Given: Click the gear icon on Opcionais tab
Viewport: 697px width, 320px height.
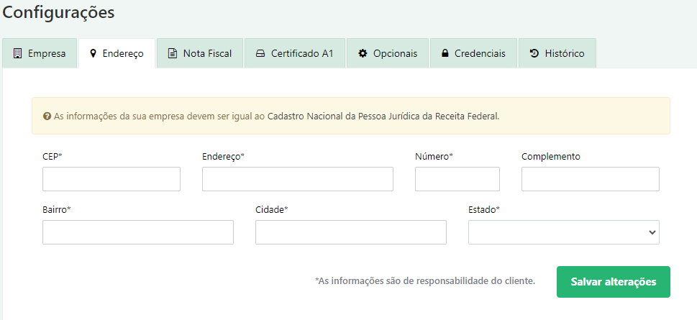Looking at the screenshot, I should click(363, 53).
